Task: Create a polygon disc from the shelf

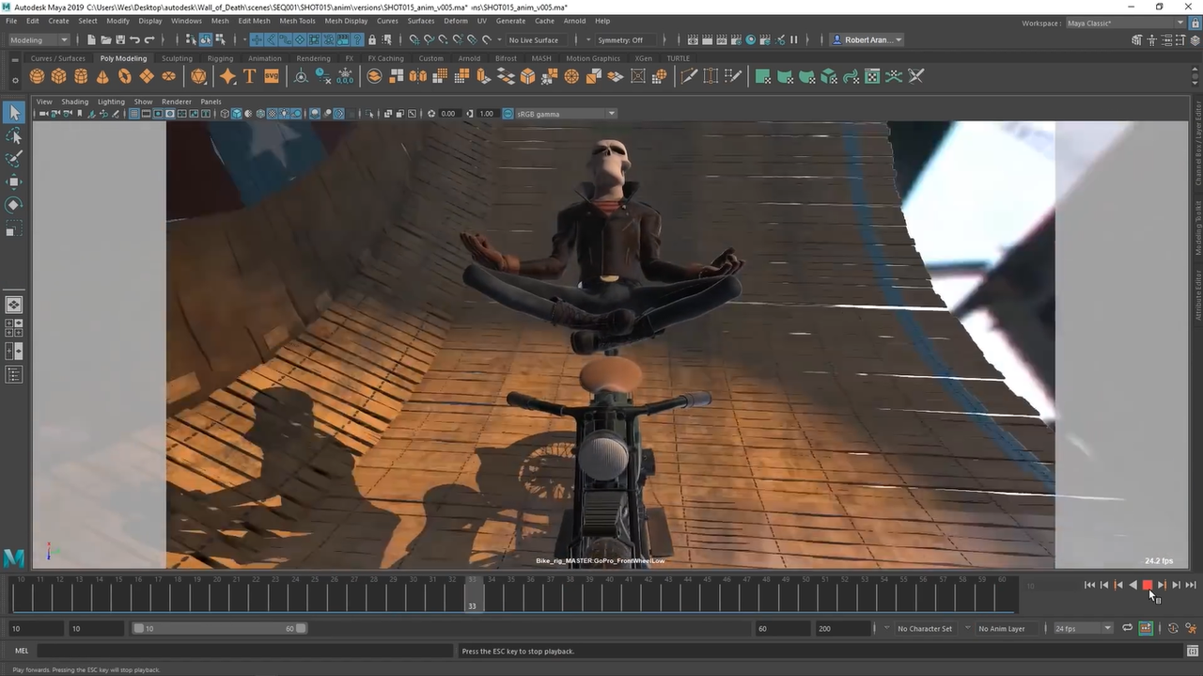Action: pyautogui.click(x=168, y=76)
